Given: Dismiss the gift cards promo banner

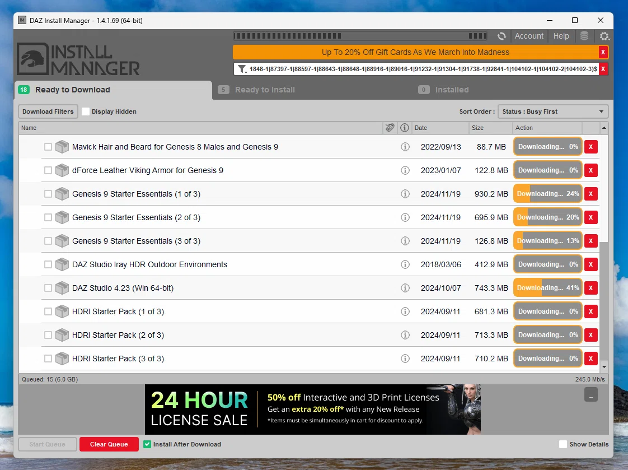Looking at the screenshot, I should pos(603,52).
